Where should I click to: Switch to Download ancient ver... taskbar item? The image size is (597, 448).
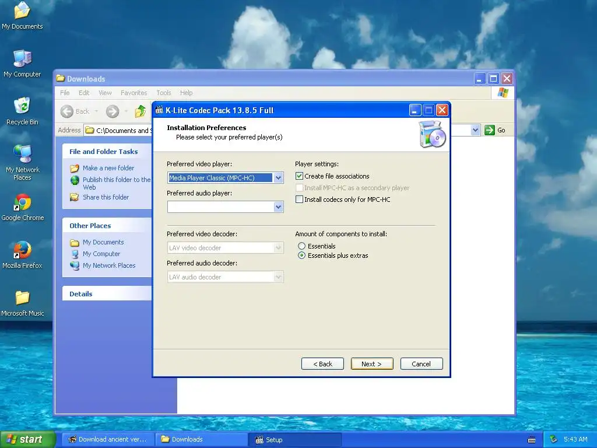coord(108,439)
